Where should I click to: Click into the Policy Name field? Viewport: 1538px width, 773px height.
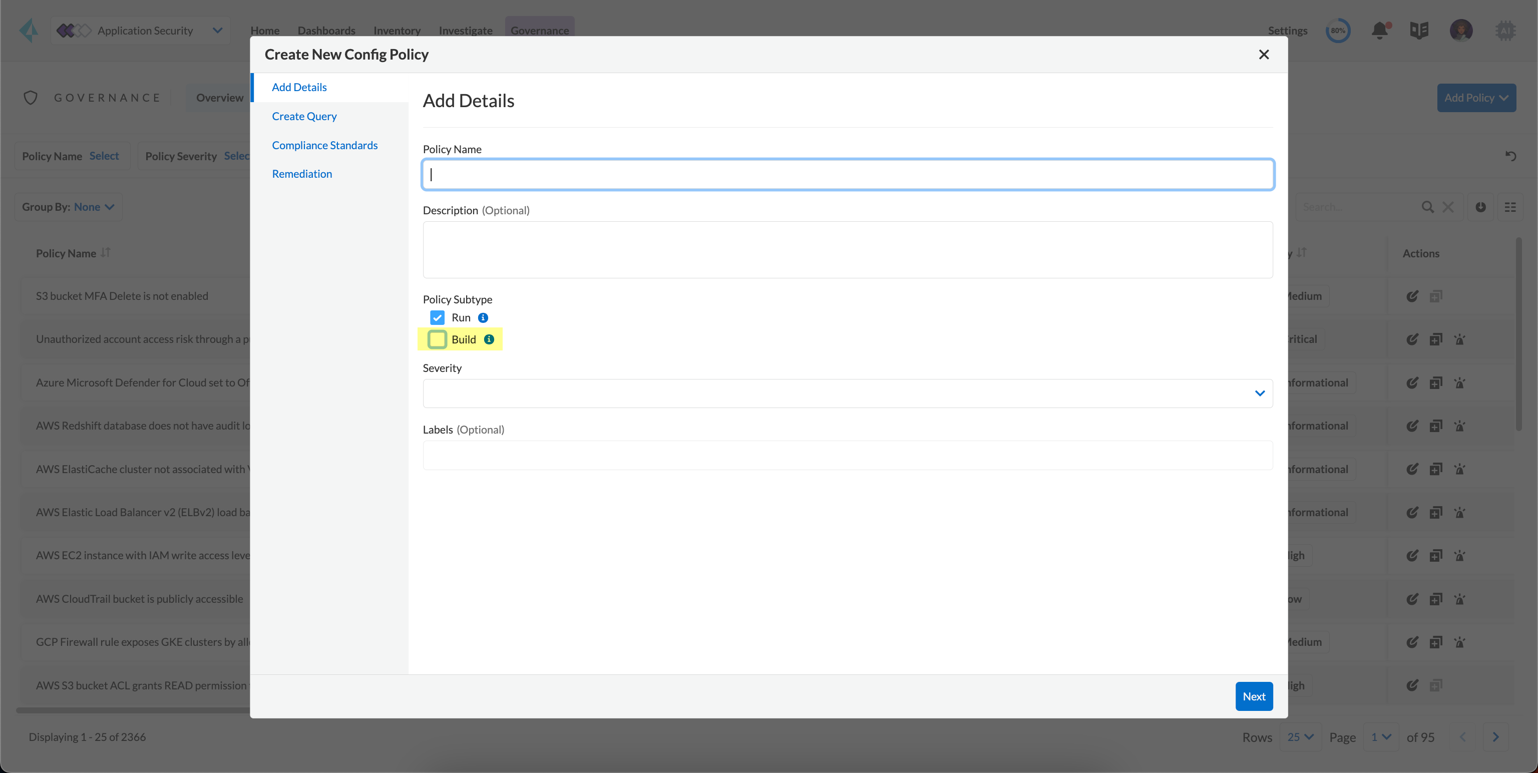click(x=848, y=174)
